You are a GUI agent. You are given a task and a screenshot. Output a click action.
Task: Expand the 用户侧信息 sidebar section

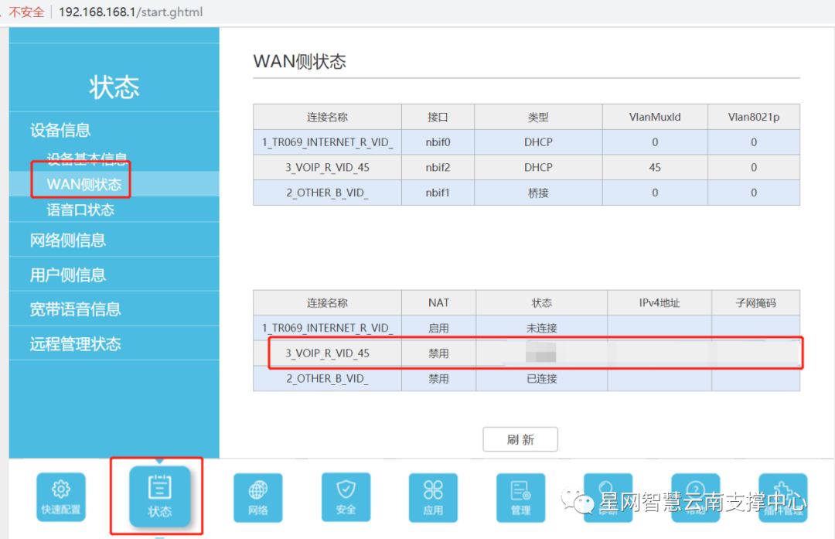click(68, 275)
